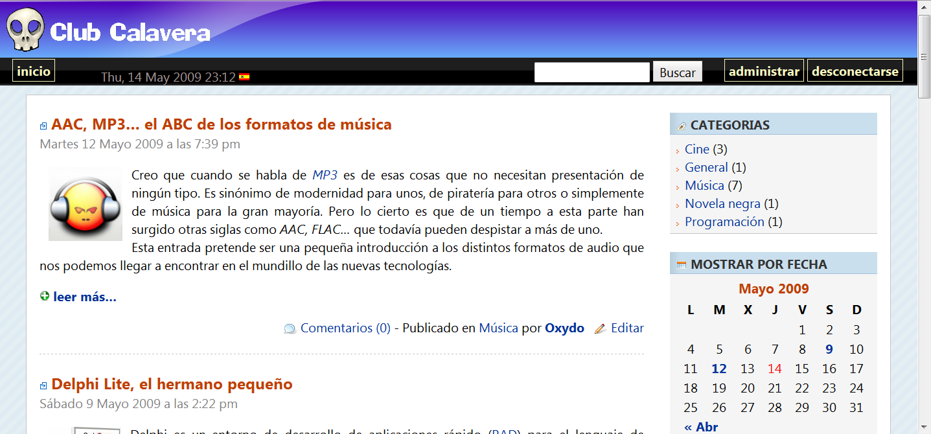The image size is (931, 434).
Task: Open the inicio menu item
Action: [x=34, y=71]
